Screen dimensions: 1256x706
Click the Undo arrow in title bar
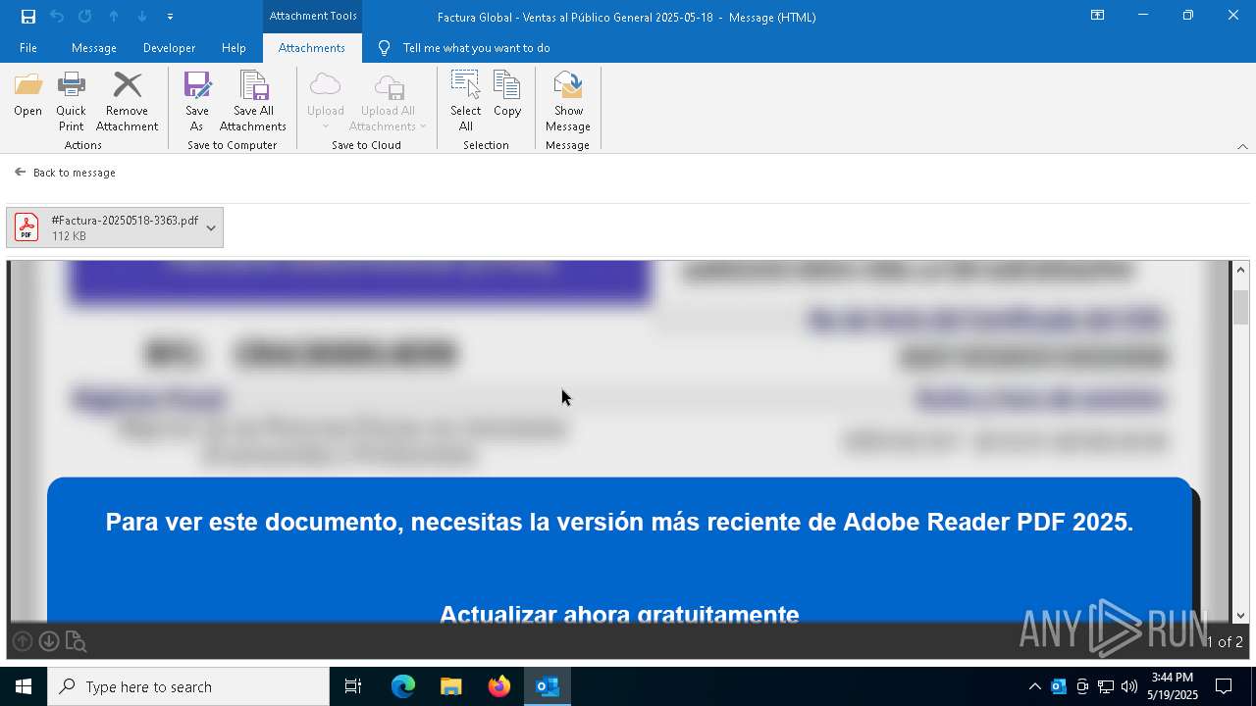(56, 17)
